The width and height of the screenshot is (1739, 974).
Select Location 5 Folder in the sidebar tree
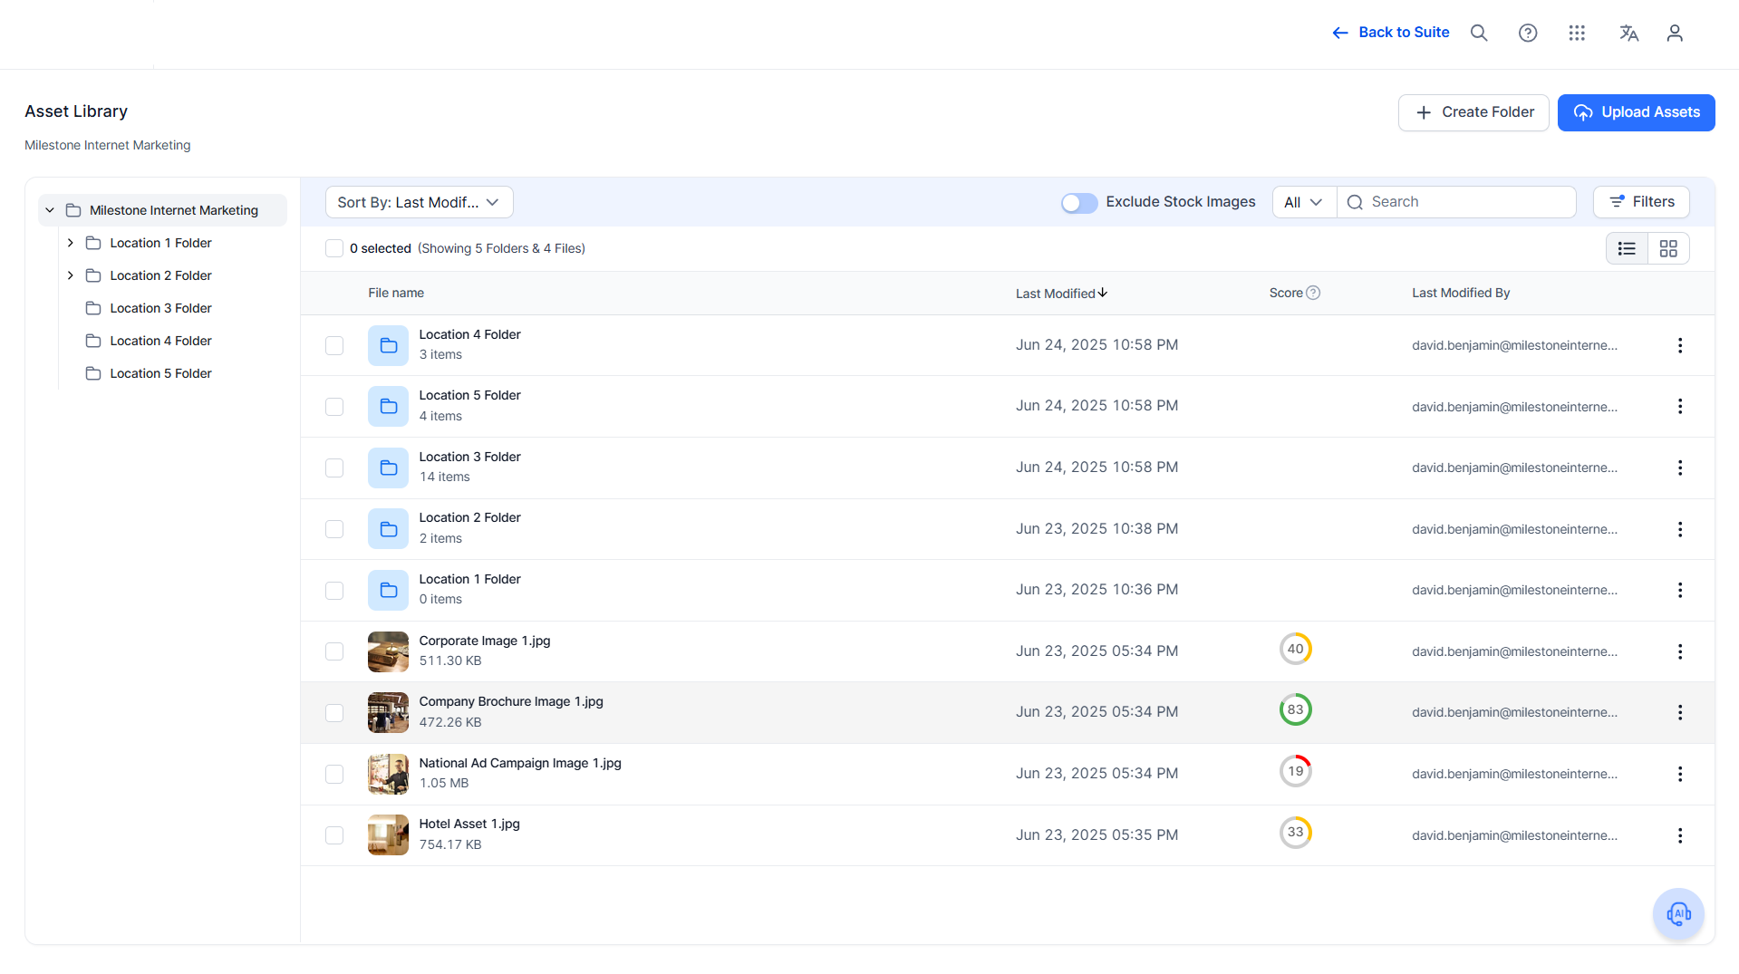pos(160,373)
